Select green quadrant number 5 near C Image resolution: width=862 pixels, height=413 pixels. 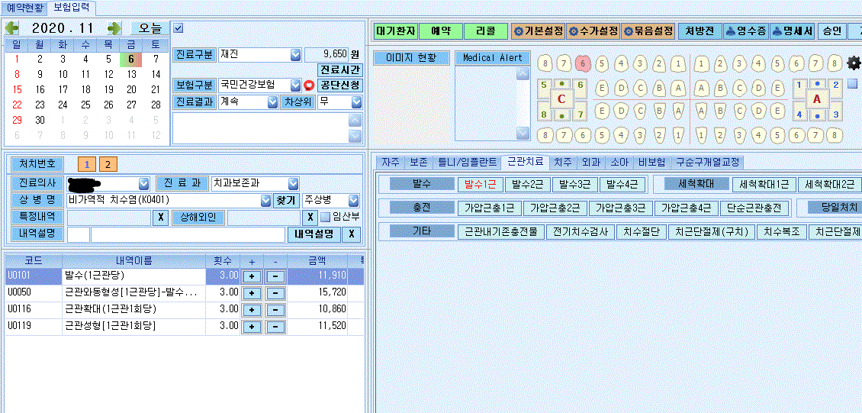coord(544,85)
